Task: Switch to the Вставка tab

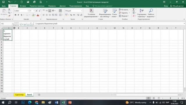Action: coord(23,6)
